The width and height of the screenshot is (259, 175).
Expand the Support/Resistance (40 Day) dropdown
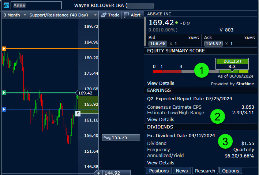click(x=63, y=15)
